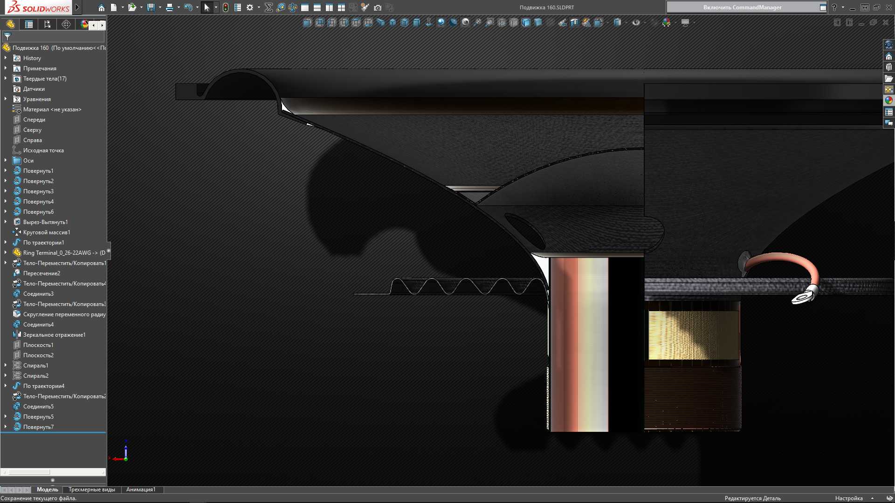Select the Исходная точка item
The height and width of the screenshot is (503, 895).
tap(38, 150)
